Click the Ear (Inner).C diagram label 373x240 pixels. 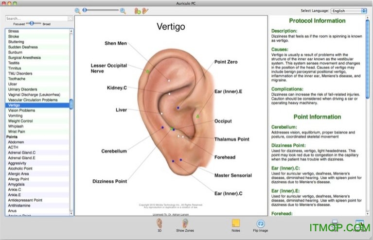tap(229, 193)
